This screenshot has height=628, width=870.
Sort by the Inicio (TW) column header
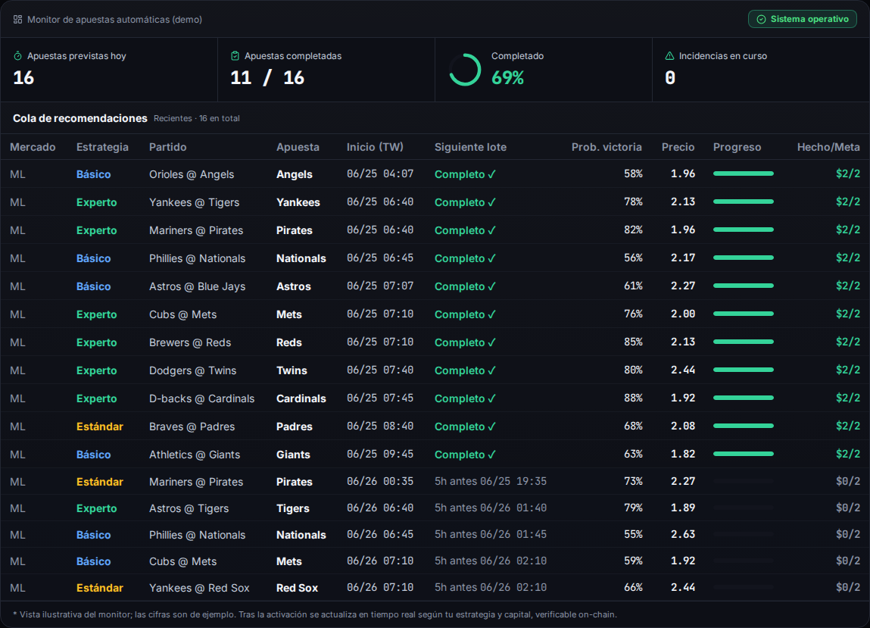click(375, 147)
